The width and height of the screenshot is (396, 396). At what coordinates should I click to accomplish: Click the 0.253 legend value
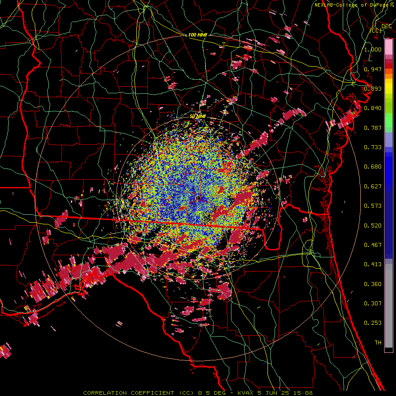[373, 323]
